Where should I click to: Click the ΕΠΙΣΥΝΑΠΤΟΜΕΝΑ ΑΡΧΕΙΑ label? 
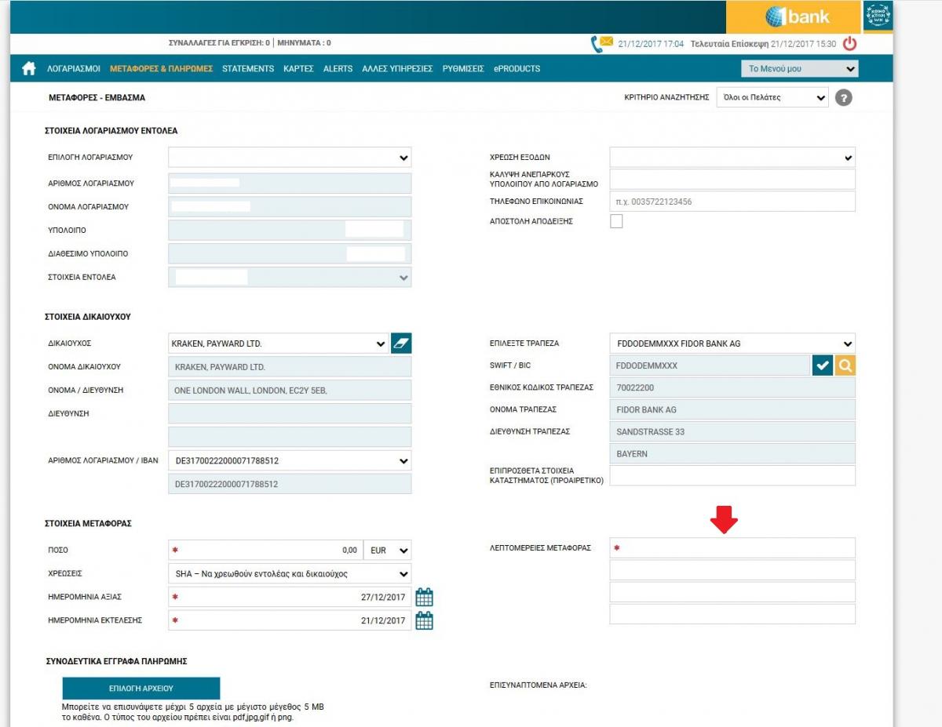point(538,685)
